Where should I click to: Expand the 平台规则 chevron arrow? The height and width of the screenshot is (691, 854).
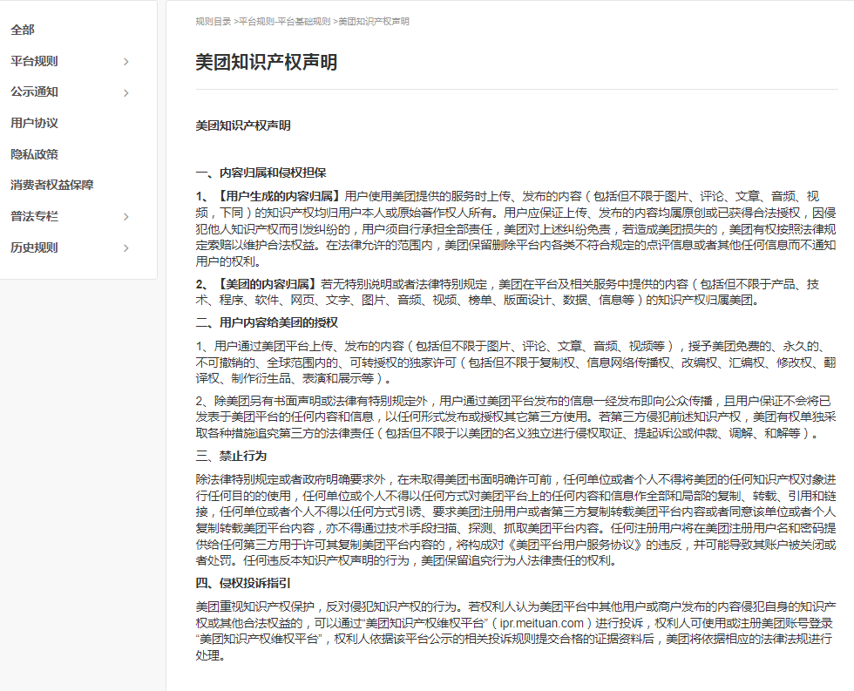(126, 62)
